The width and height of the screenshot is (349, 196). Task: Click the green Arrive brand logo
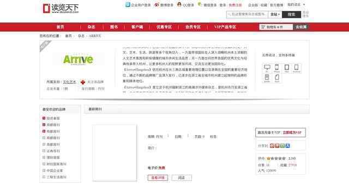78,59
